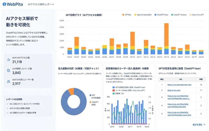Screen dimensions: 209x131
Task: Click the 04/18 stacked bar
Action: tap(187, 49)
